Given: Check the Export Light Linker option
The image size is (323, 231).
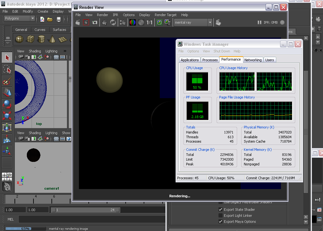Looking at the screenshot, I should tap(220, 215).
